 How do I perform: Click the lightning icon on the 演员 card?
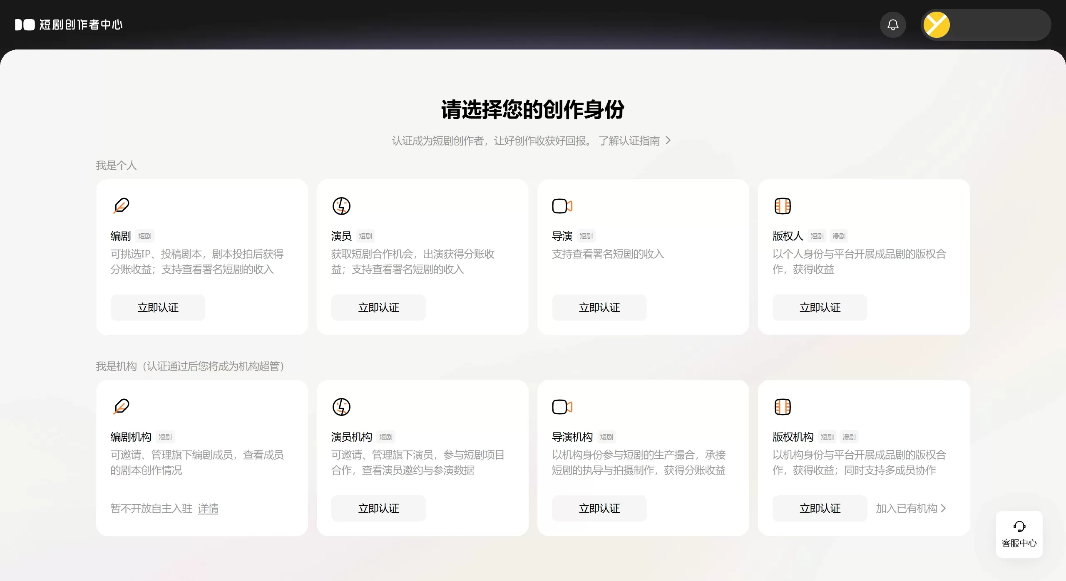pyautogui.click(x=342, y=206)
